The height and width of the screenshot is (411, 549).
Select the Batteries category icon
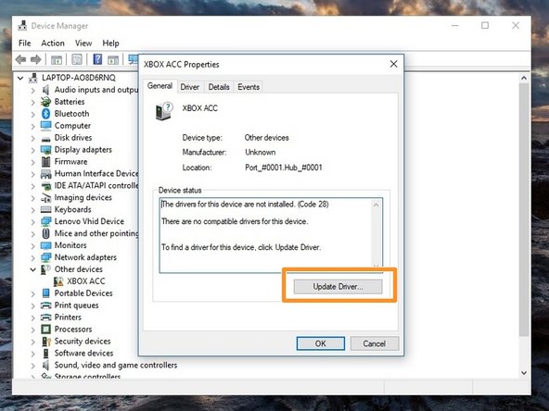(x=45, y=102)
